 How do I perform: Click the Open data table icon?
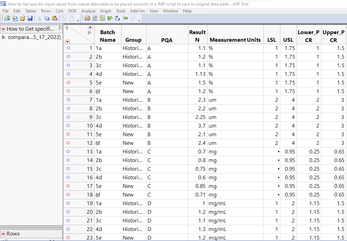coord(22,18)
